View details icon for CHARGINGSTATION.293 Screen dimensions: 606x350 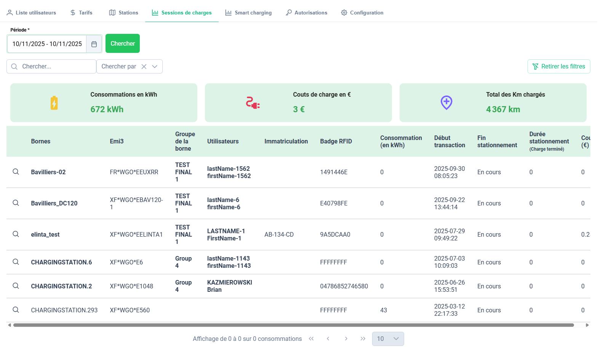[x=16, y=310]
